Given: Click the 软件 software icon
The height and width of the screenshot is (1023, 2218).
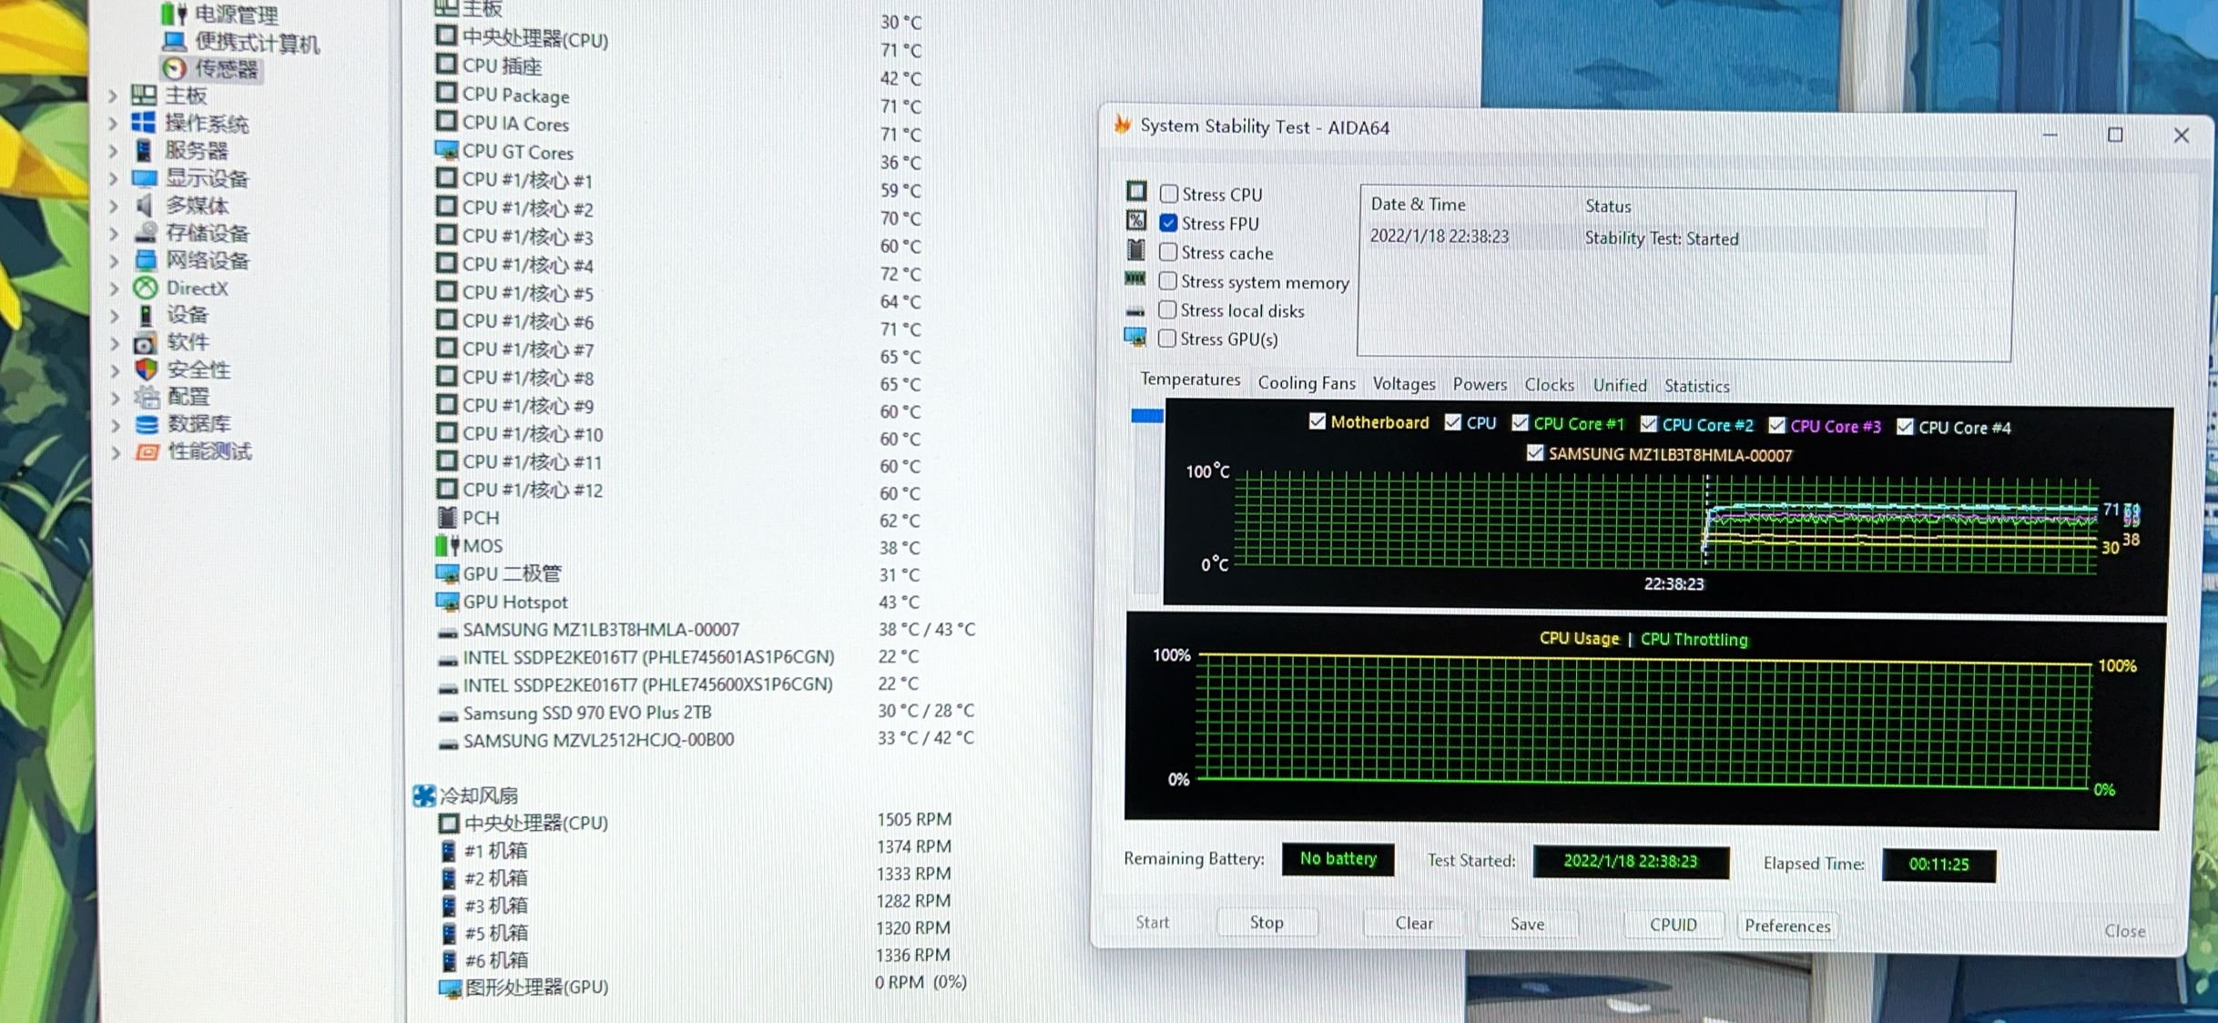Looking at the screenshot, I should (145, 343).
